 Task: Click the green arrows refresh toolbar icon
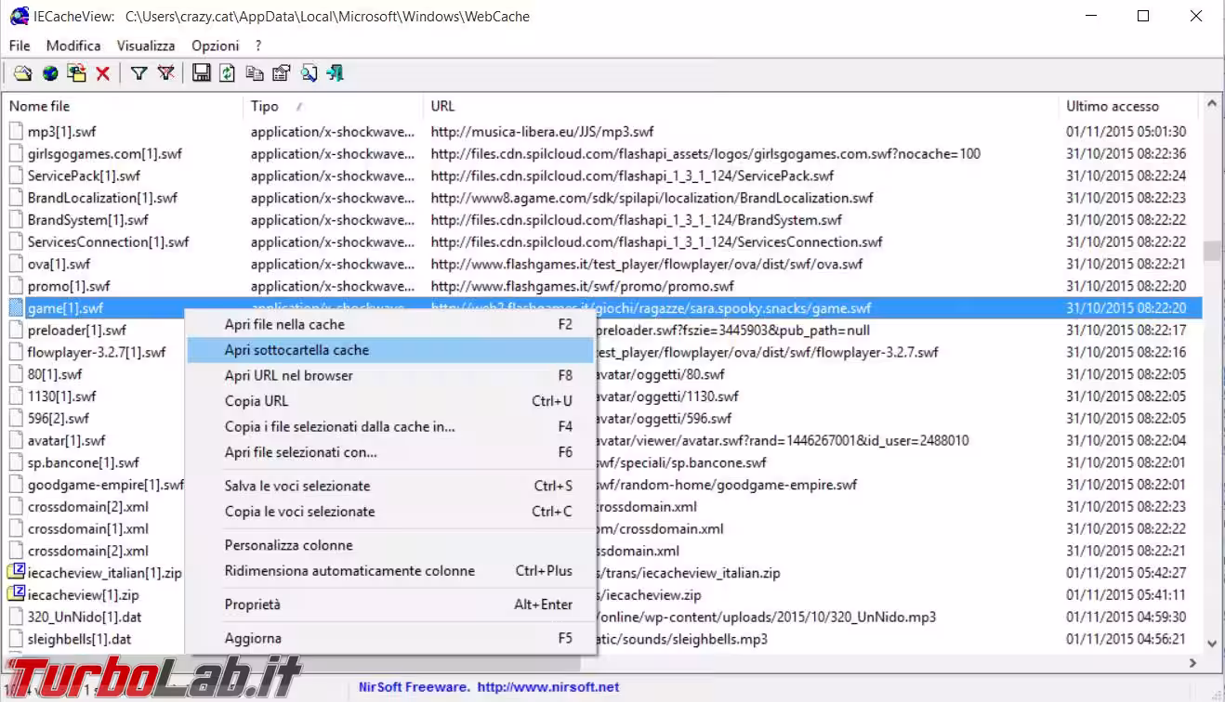(x=227, y=73)
